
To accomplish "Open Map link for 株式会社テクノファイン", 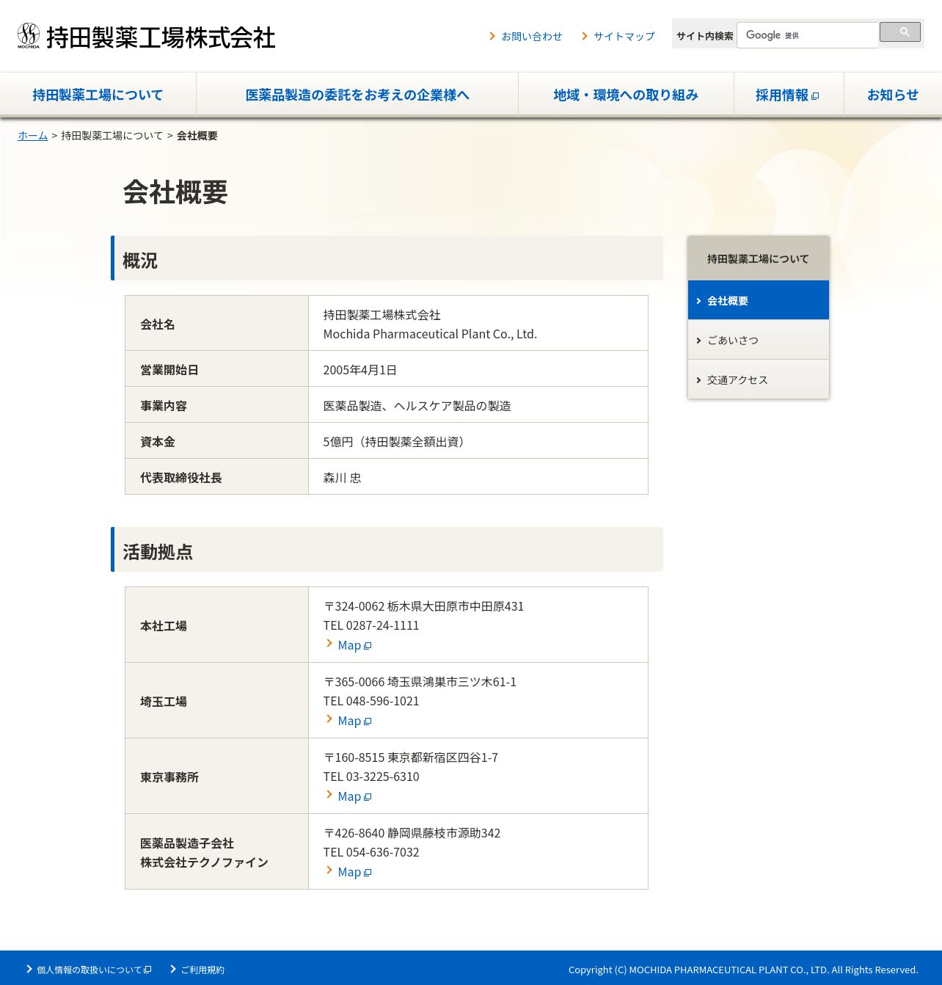I will pos(349,872).
